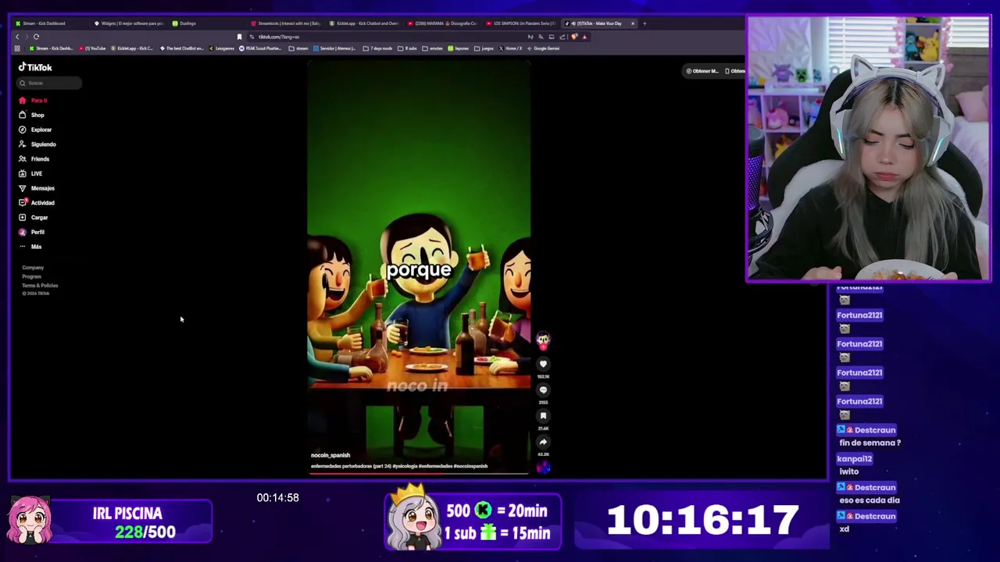Switch to KickletApp chatbot tab

pyautogui.click(x=364, y=23)
